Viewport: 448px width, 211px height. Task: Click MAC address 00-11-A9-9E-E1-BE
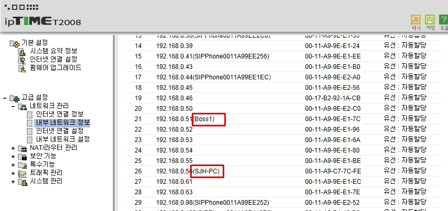click(x=333, y=161)
